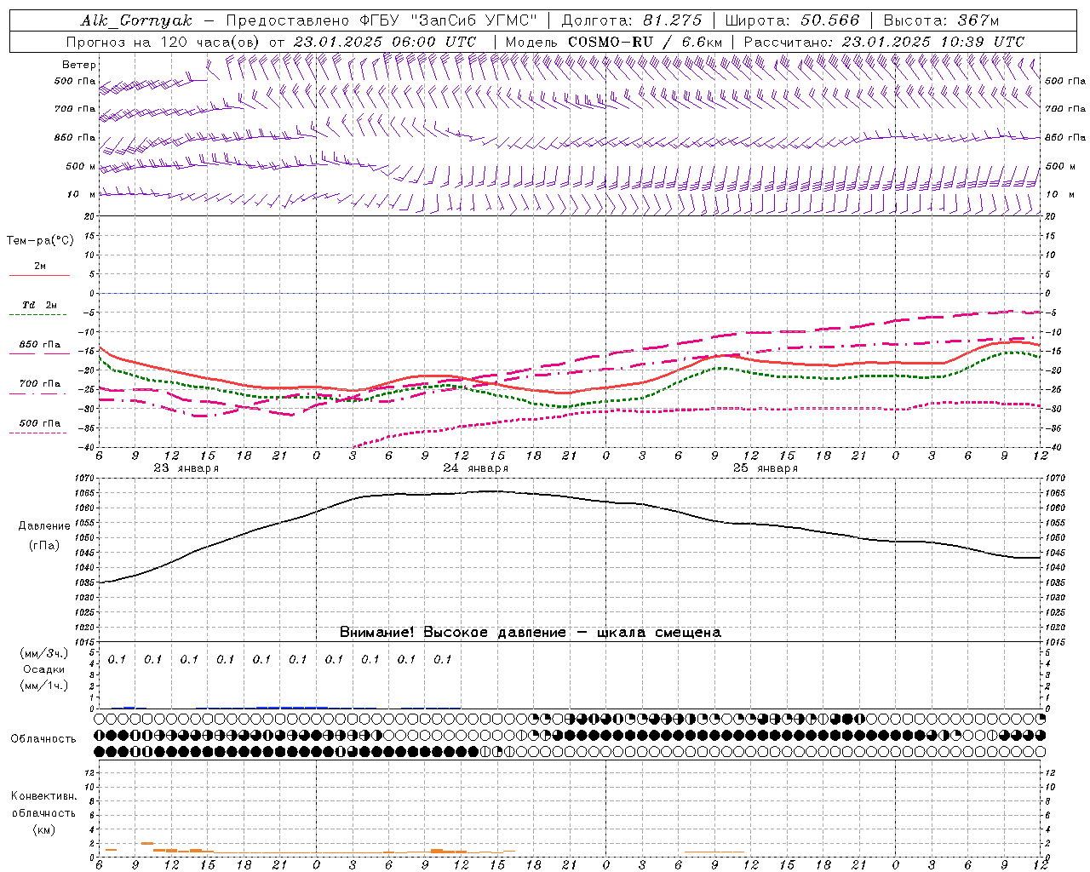Click the (км) unit label
The image size is (1090, 872).
tap(43, 829)
